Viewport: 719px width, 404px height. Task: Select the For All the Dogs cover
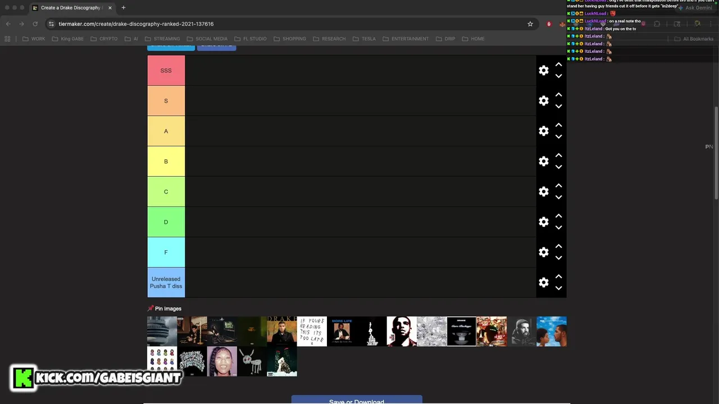pos(252,361)
